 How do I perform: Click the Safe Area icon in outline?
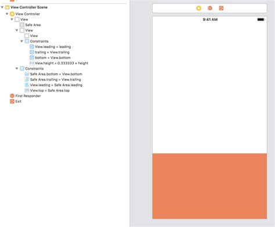[x=22, y=25]
